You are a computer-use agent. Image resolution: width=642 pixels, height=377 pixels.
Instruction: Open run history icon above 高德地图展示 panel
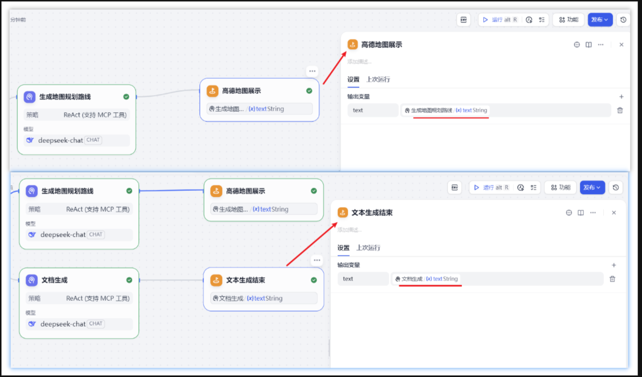529,20
